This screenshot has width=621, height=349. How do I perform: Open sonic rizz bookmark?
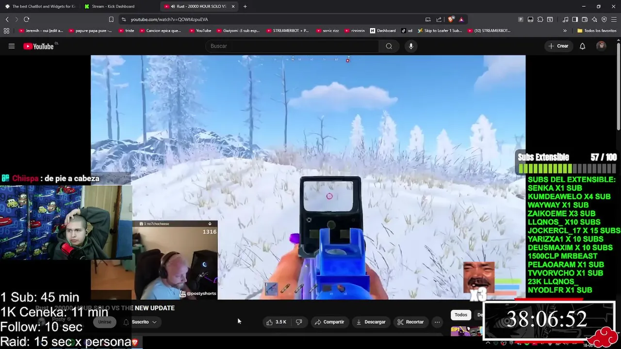click(327, 31)
